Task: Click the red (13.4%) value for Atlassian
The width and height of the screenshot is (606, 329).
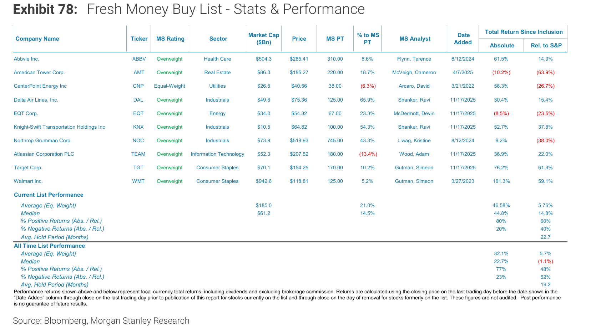Action: [368, 154]
